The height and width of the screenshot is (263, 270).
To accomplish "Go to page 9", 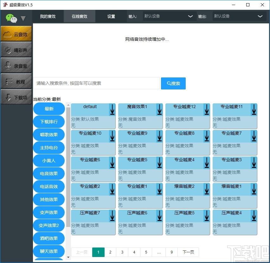I will point(172,252).
